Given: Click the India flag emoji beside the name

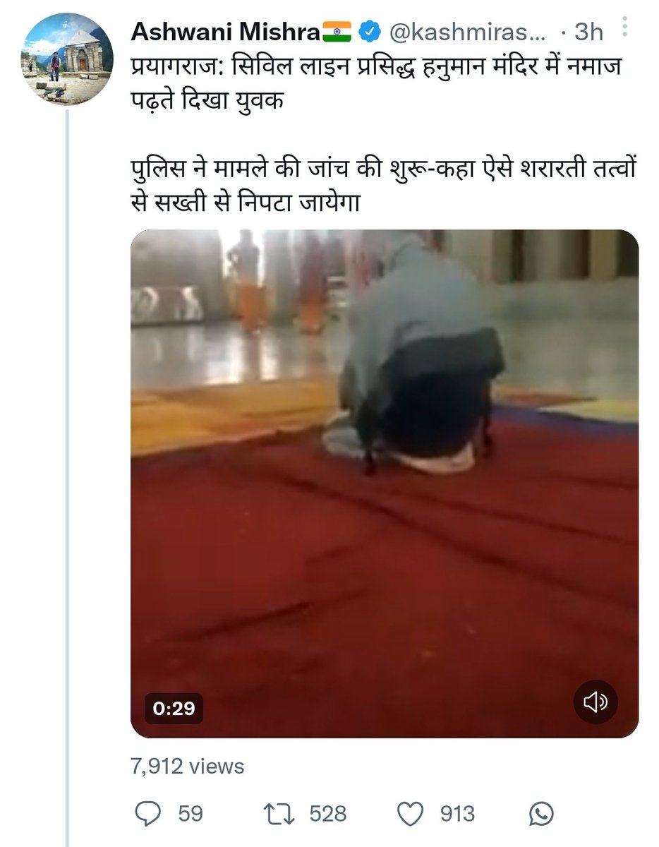Looking at the screenshot, I should pos(337,31).
